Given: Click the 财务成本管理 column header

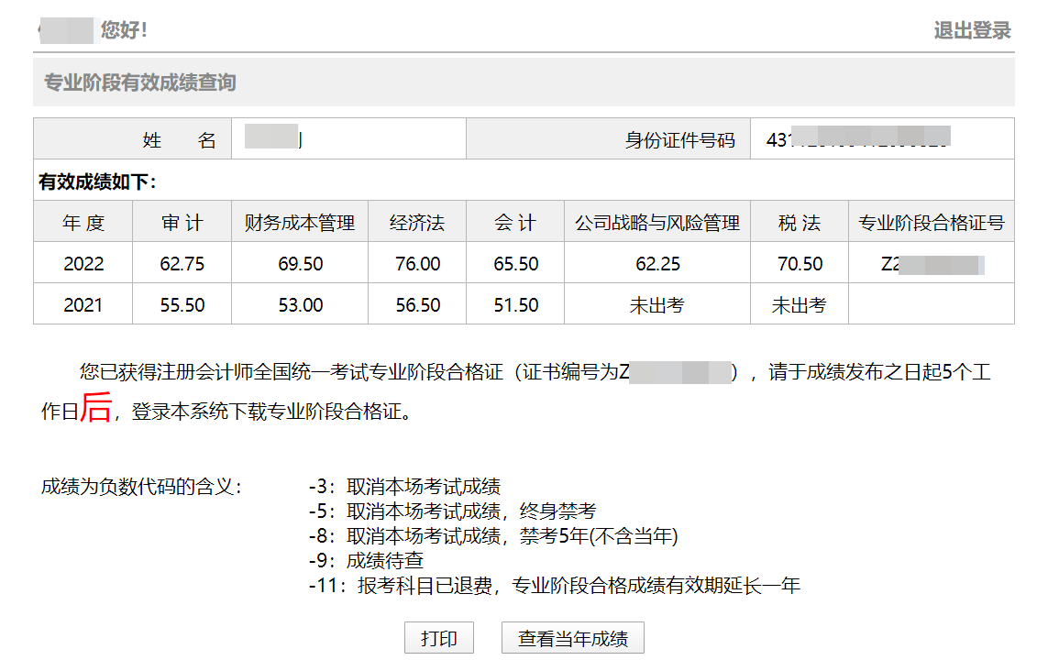Looking at the screenshot, I should 300,223.
